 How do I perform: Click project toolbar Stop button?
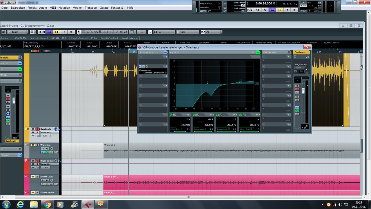click(x=57, y=32)
